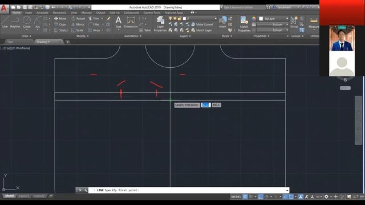Click the MODEL space button

[x=236, y=196]
